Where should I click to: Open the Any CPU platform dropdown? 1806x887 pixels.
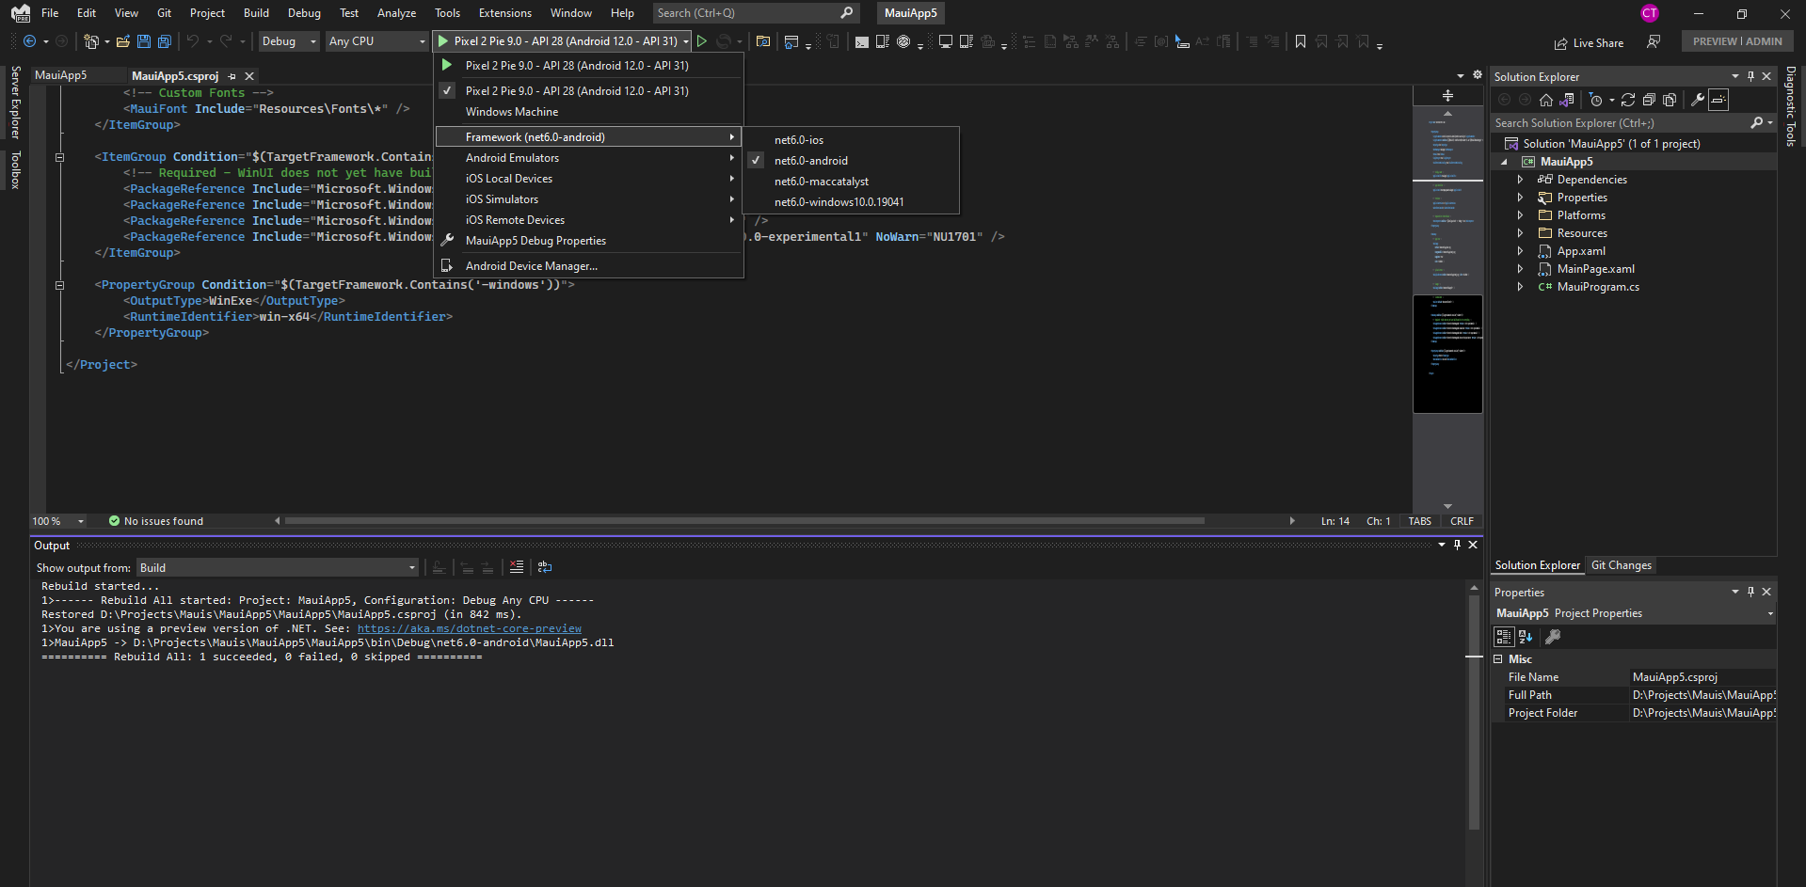377,41
